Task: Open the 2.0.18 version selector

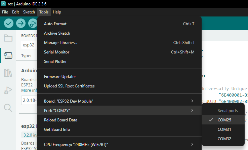Action: pyautogui.click(x=29, y=100)
